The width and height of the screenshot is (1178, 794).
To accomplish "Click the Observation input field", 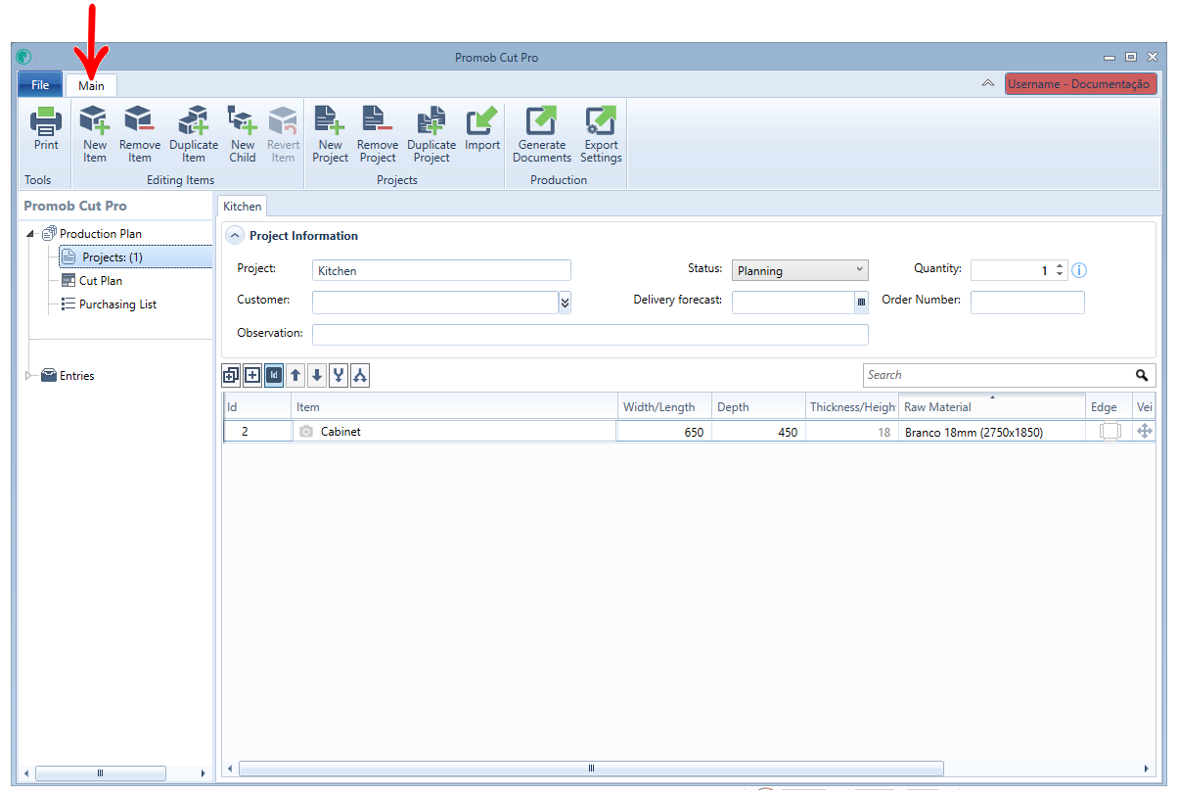I will tap(590, 335).
